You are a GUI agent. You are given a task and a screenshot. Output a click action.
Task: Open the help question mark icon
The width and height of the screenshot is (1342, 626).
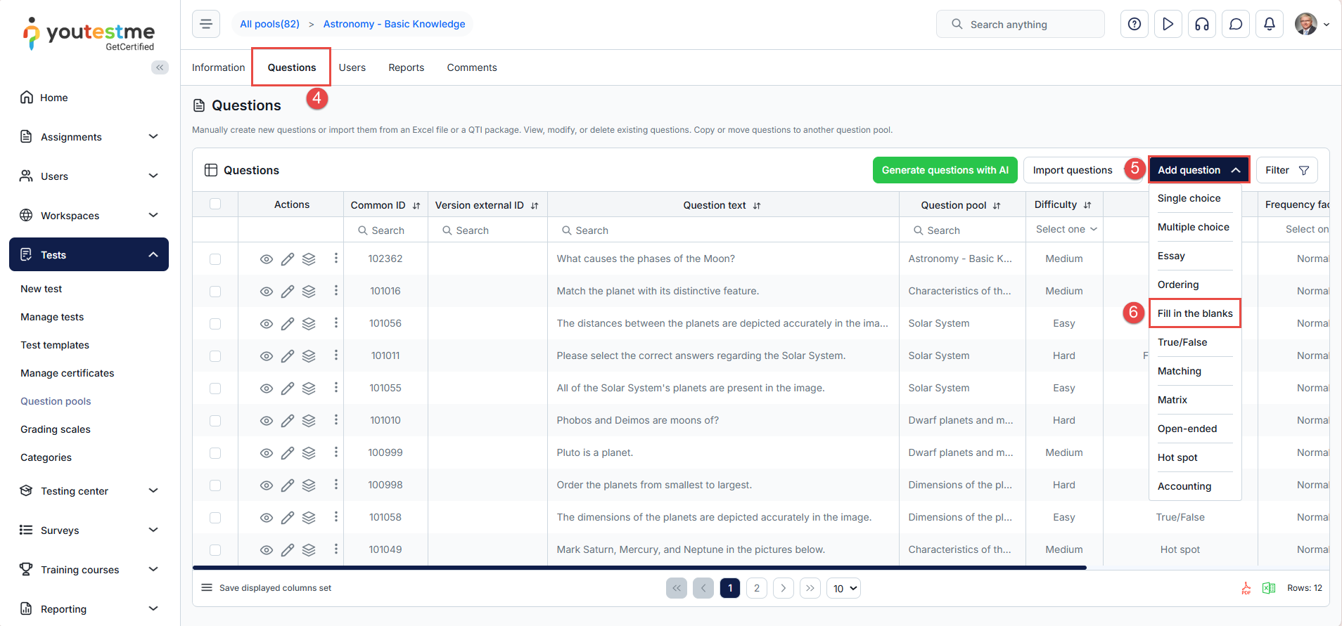tap(1134, 24)
